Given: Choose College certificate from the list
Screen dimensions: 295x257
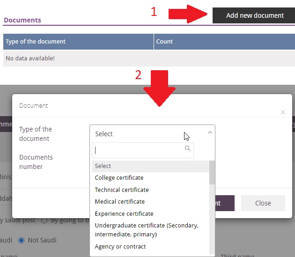Looking at the screenshot, I should click(x=119, y=178).
